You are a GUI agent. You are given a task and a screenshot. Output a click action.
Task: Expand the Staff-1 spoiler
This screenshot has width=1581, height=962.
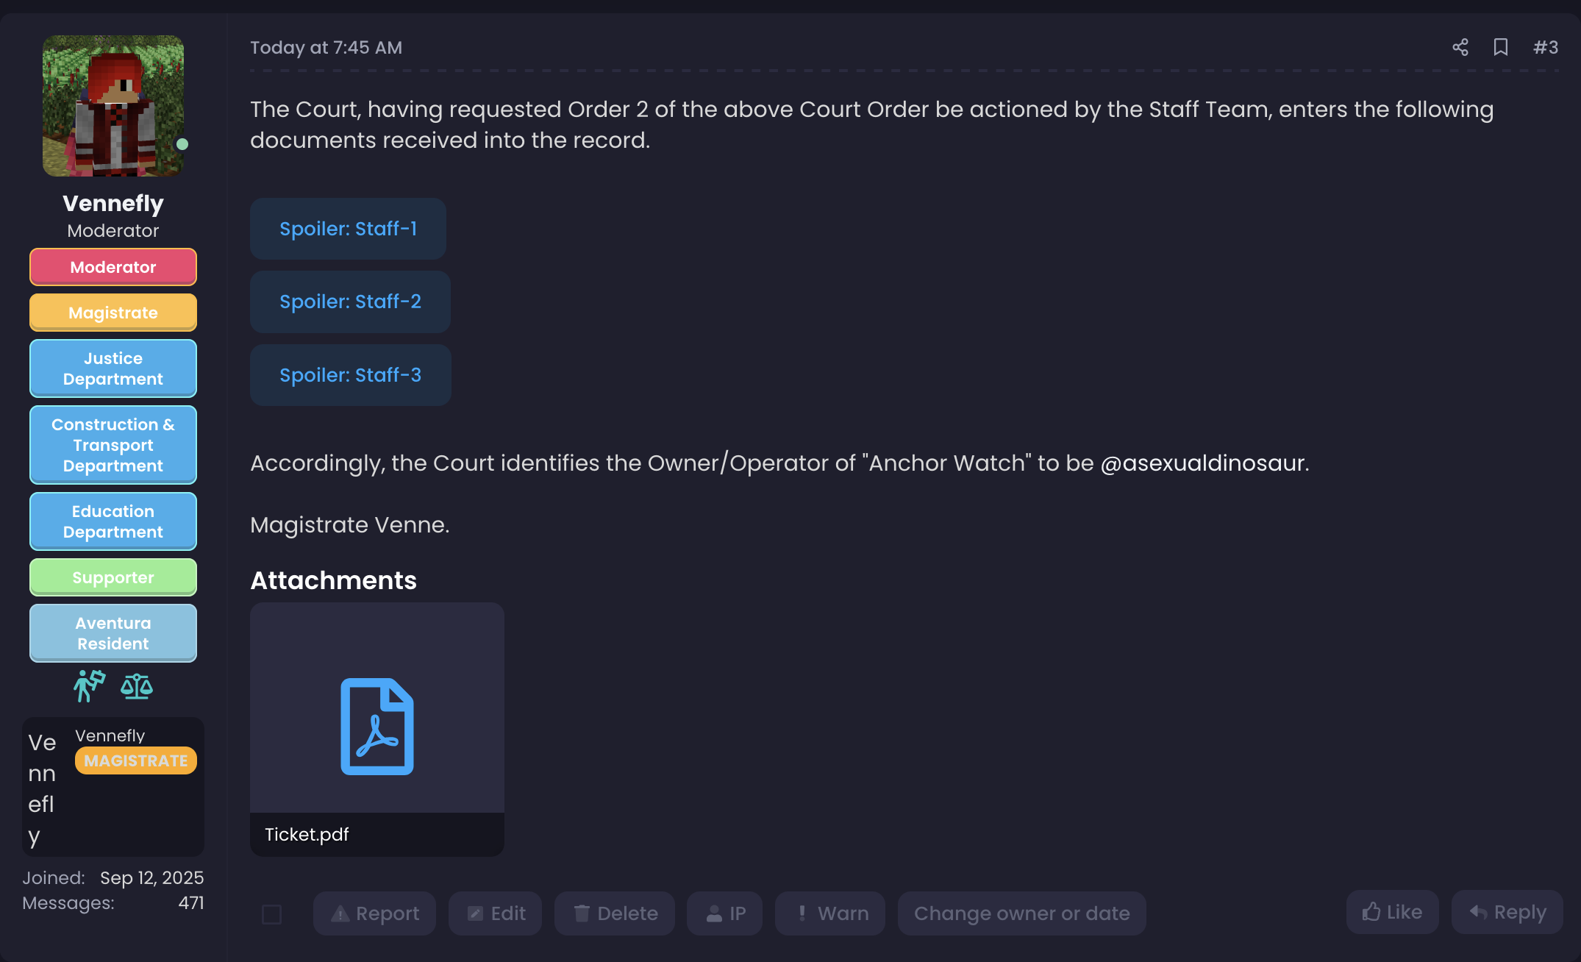coord(348,229)
